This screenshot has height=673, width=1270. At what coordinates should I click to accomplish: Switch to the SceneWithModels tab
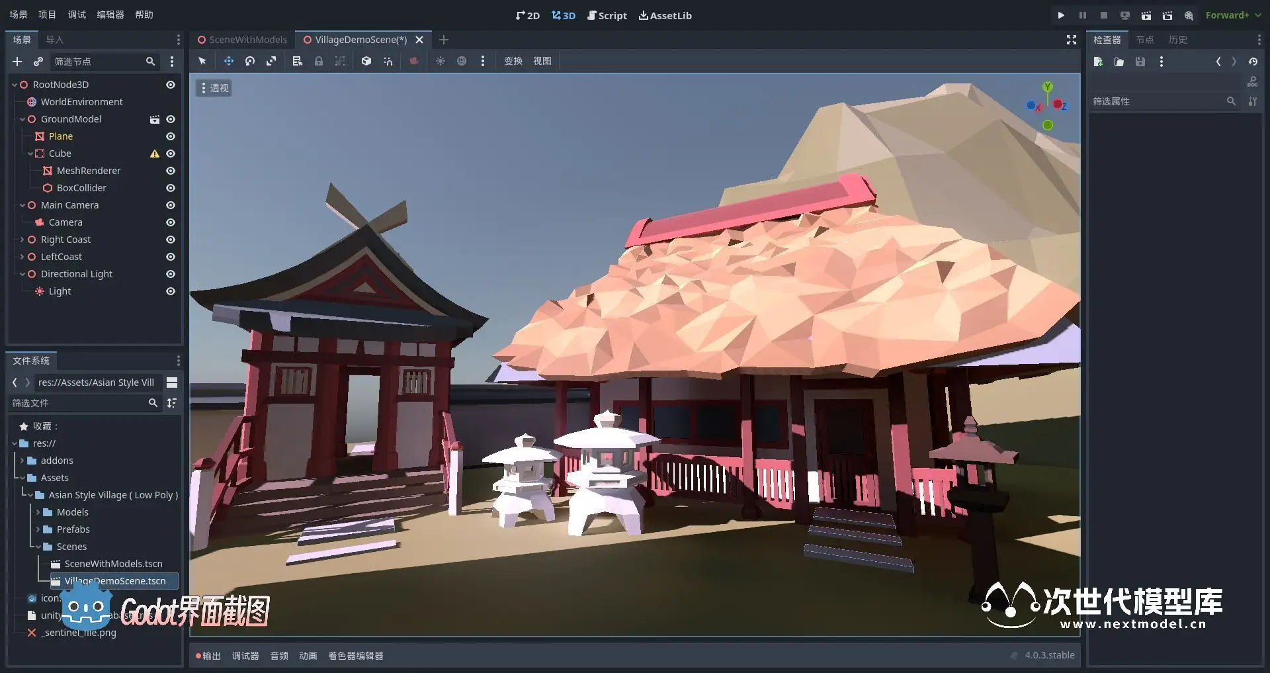click(x=242, y=40)
